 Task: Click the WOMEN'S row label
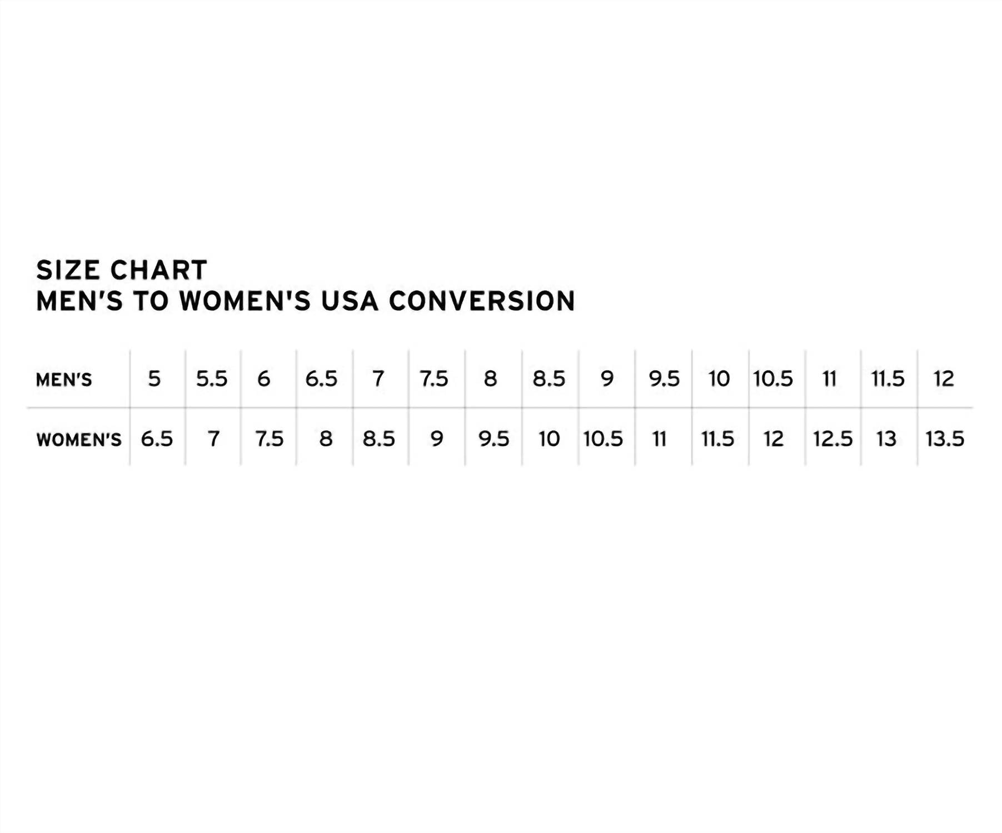(x=79, y=440)
